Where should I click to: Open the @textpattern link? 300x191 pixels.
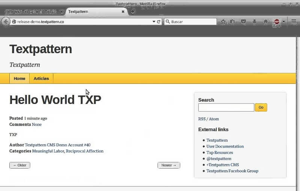219,158
